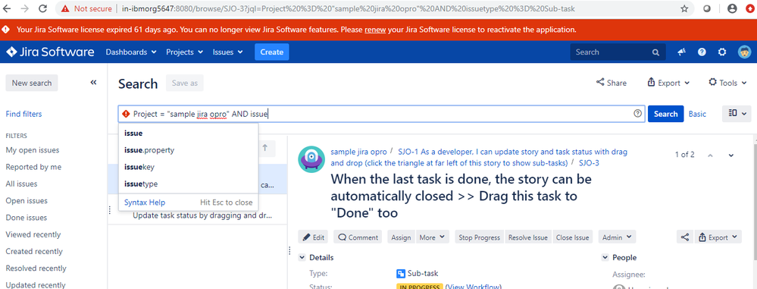
Task: Collapse the People section
Action: click(605, 258)
